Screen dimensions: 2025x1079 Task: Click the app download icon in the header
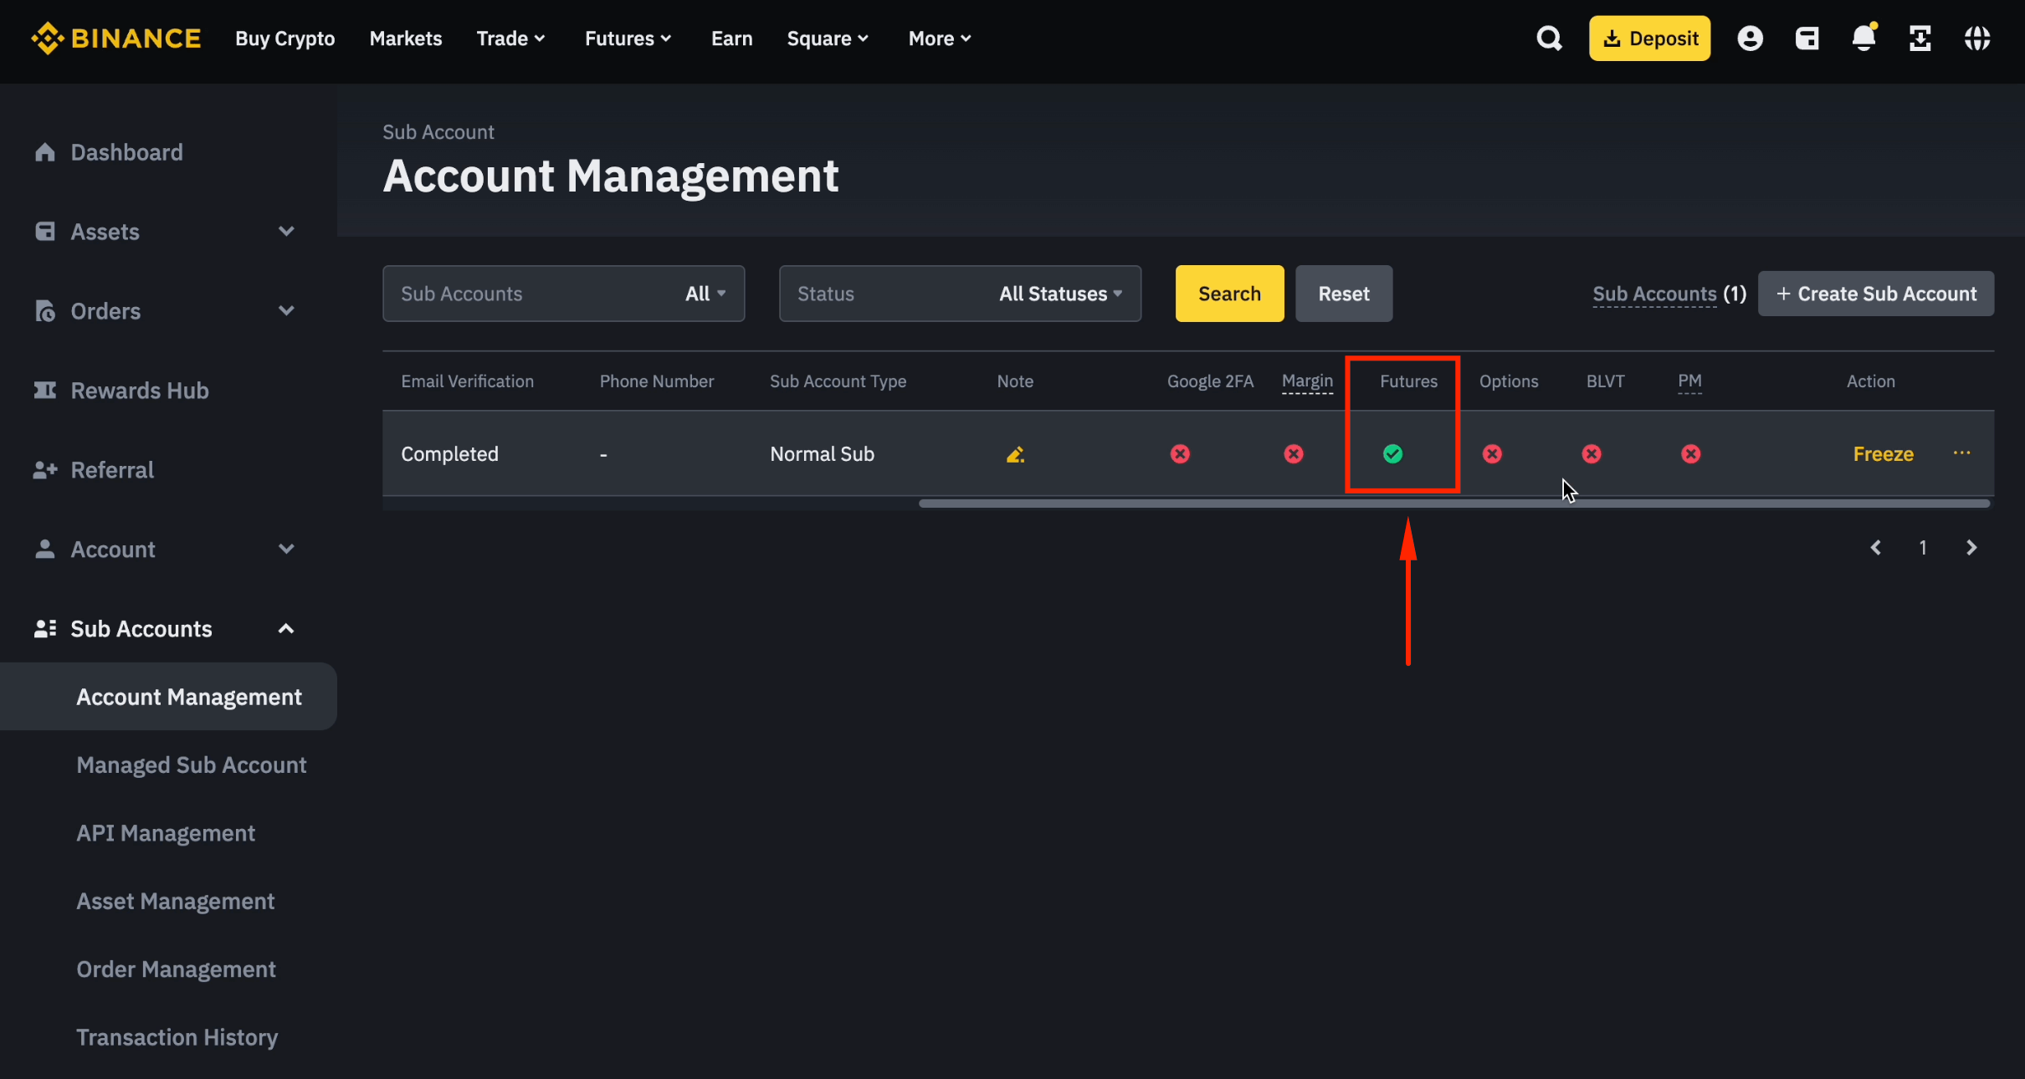(x=1920, y=38)
